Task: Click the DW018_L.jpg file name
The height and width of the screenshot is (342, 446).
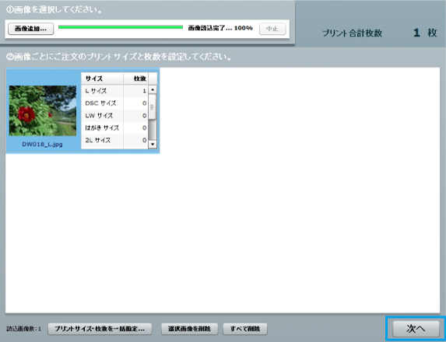Action: tap(42, 144)
